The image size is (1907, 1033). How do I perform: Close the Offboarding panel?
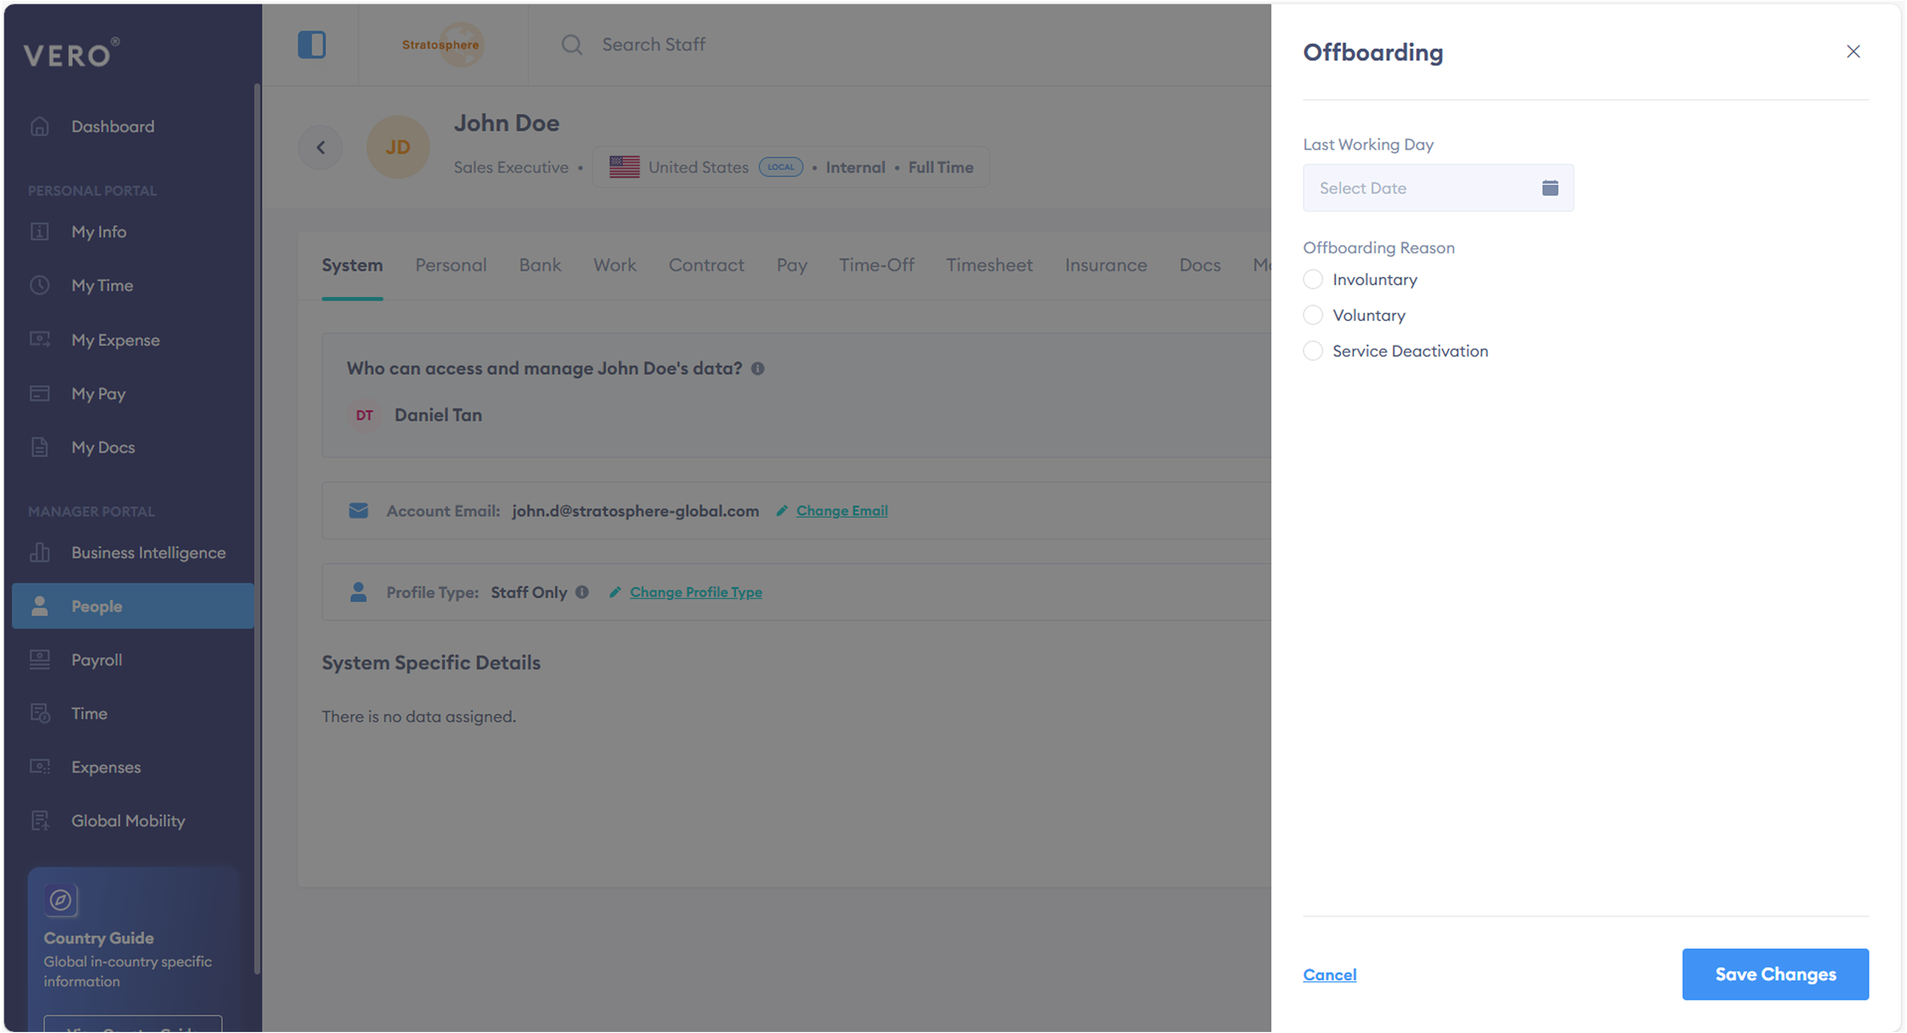[1853, 52]
